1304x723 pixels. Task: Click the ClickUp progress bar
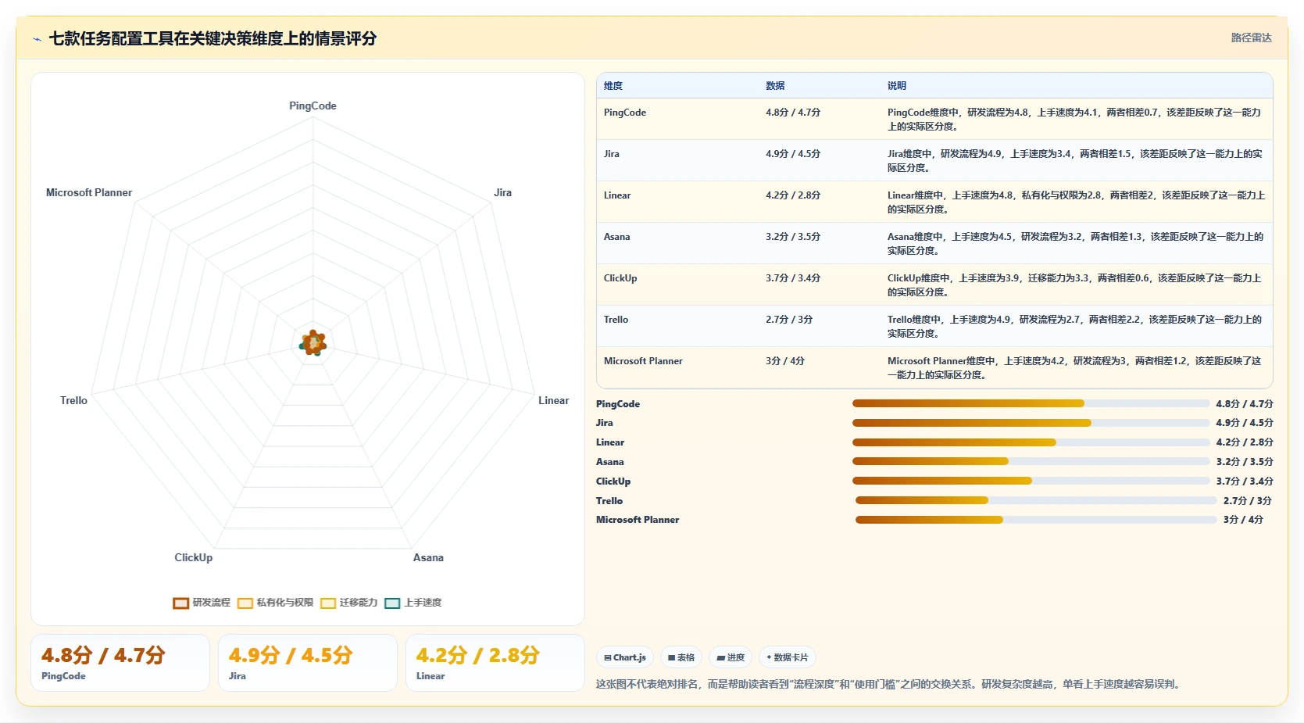point(1031,481)
